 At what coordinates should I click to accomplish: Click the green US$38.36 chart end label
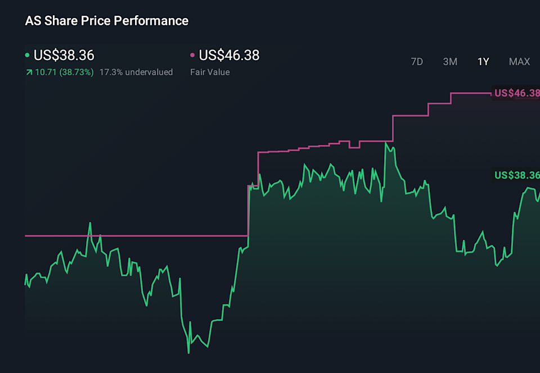click(516, 175)
